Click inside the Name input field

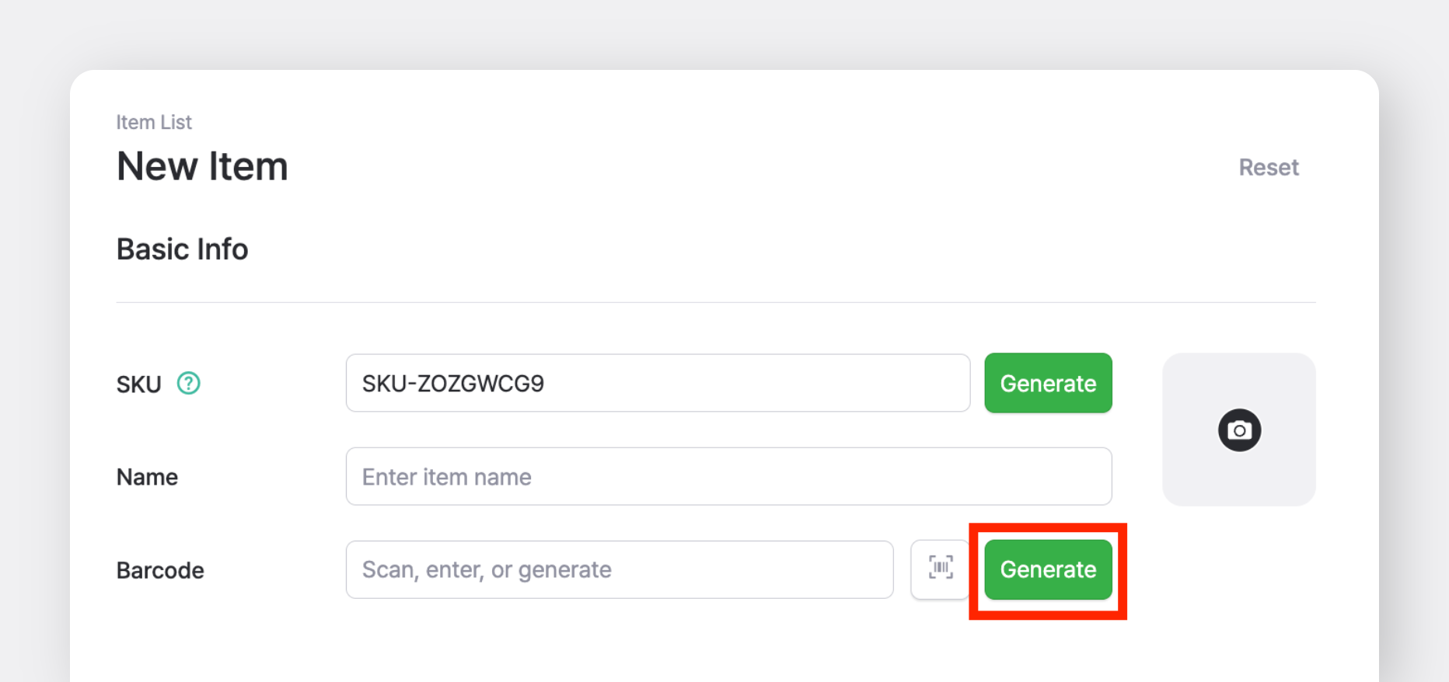pyautogui.click(x=728, y=476)
